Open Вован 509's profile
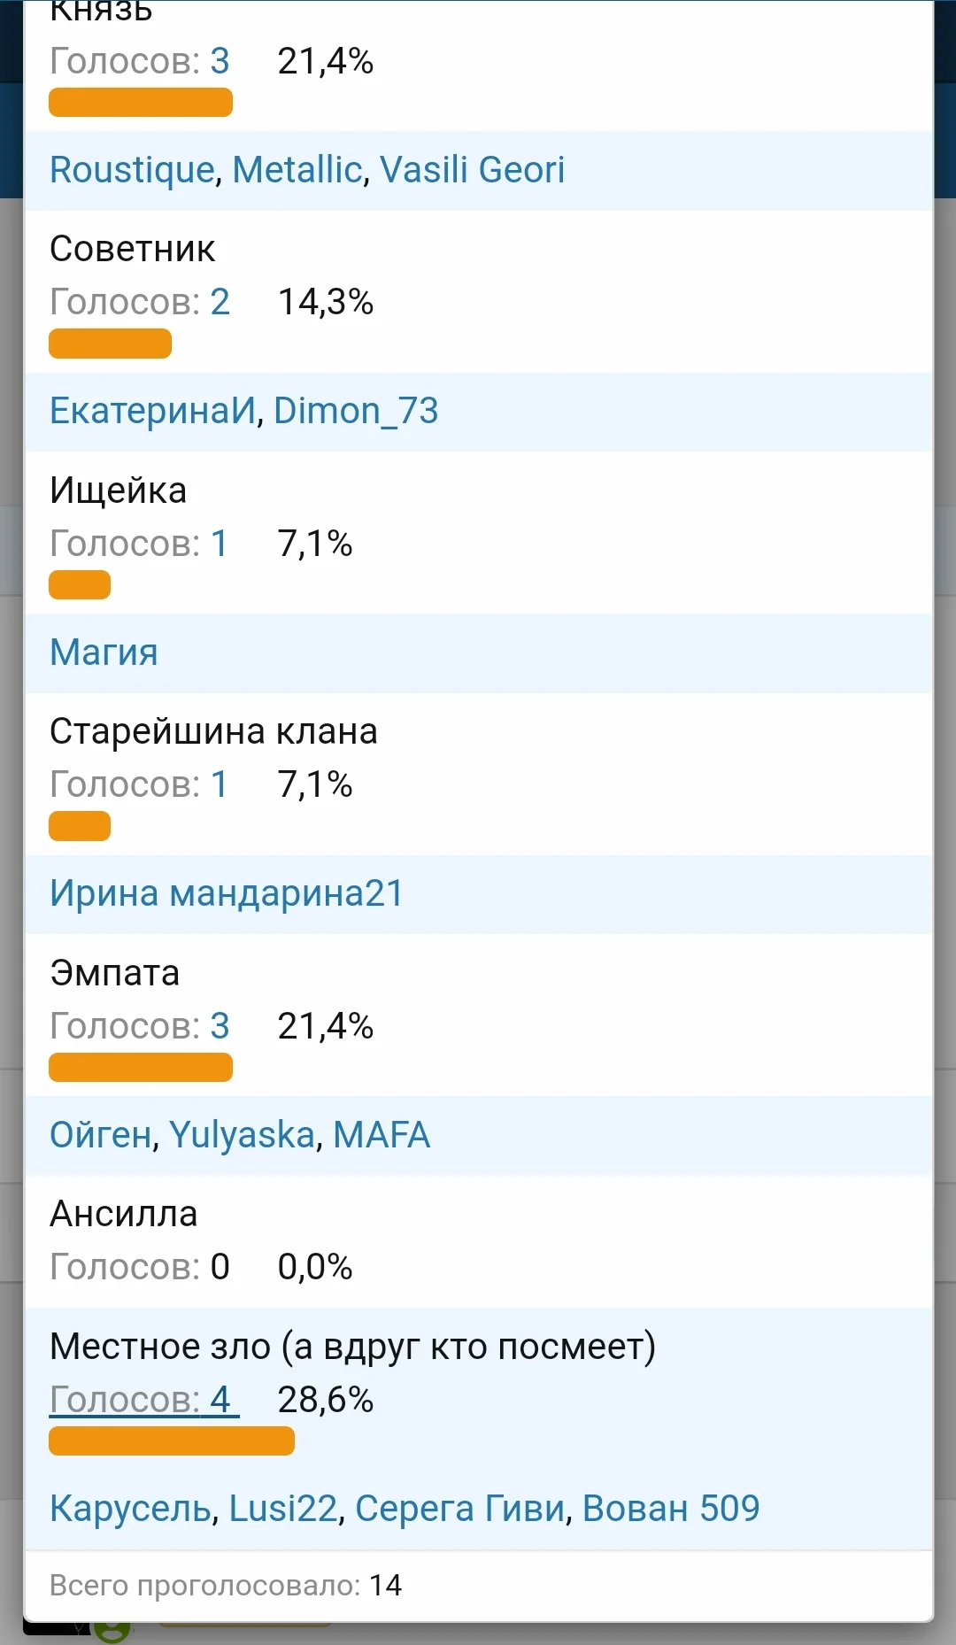 coord(671,1509)
